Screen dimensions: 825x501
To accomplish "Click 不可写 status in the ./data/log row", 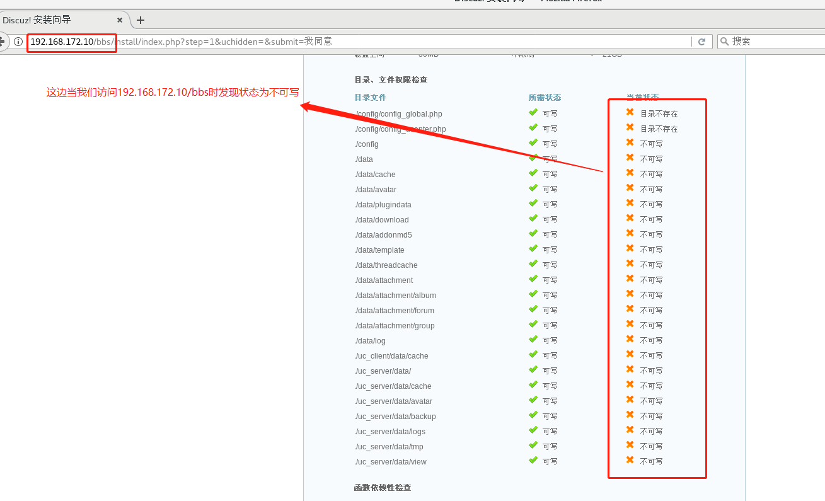I will [651, 341].
